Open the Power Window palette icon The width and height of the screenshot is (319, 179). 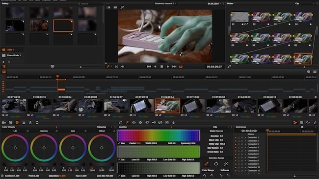[x=133, y=122]
